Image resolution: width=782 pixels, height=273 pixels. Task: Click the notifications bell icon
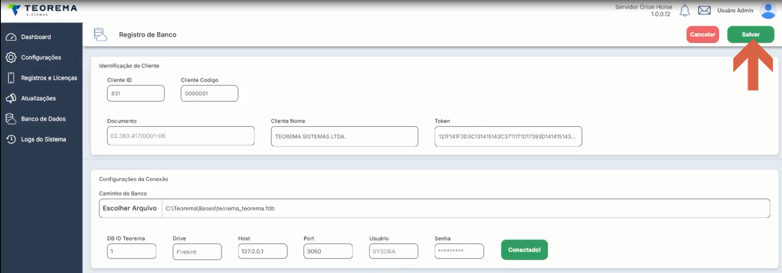coord(685,10)
